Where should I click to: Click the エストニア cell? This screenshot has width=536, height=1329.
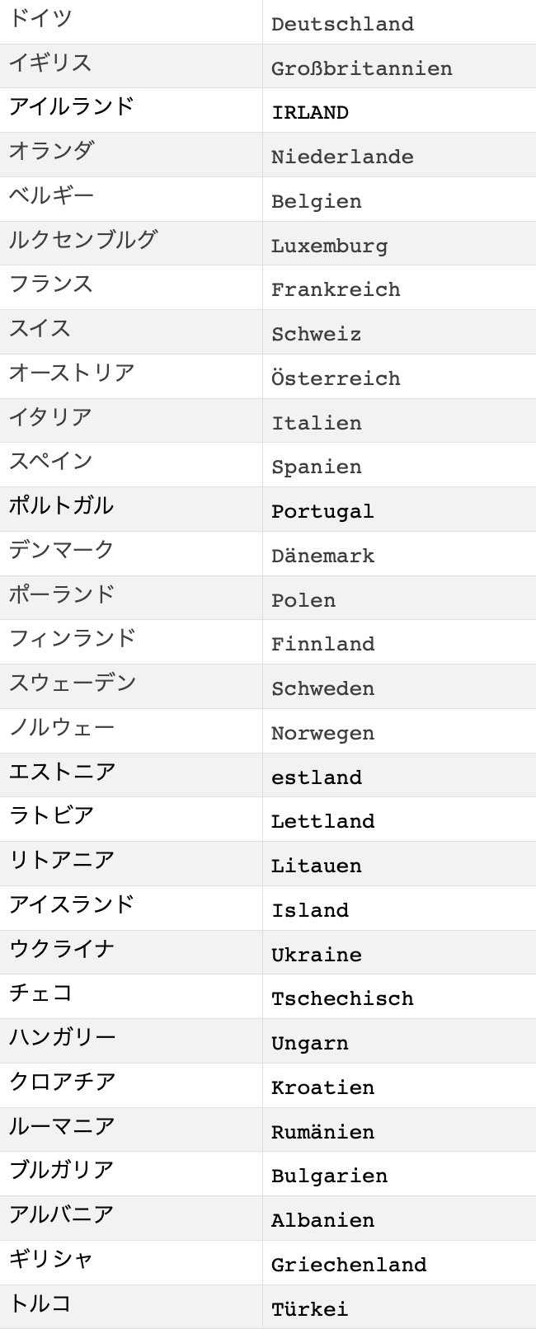pyautogui.click(x=63, y=773)
